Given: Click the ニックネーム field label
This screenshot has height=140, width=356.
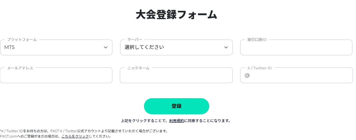Looking at the screenshot, I should [138, 68].
